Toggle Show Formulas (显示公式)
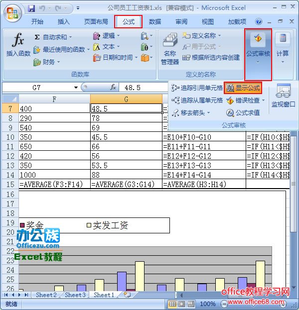 pos(243,88)
